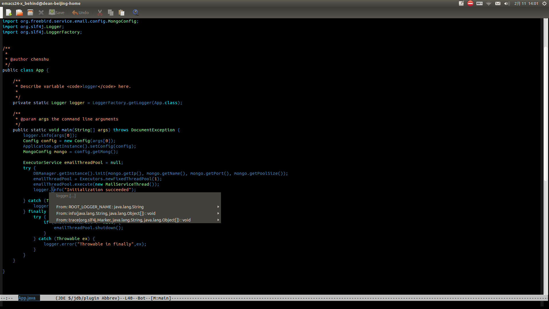Click the @author chenshu comment

[x=29, y=59]
